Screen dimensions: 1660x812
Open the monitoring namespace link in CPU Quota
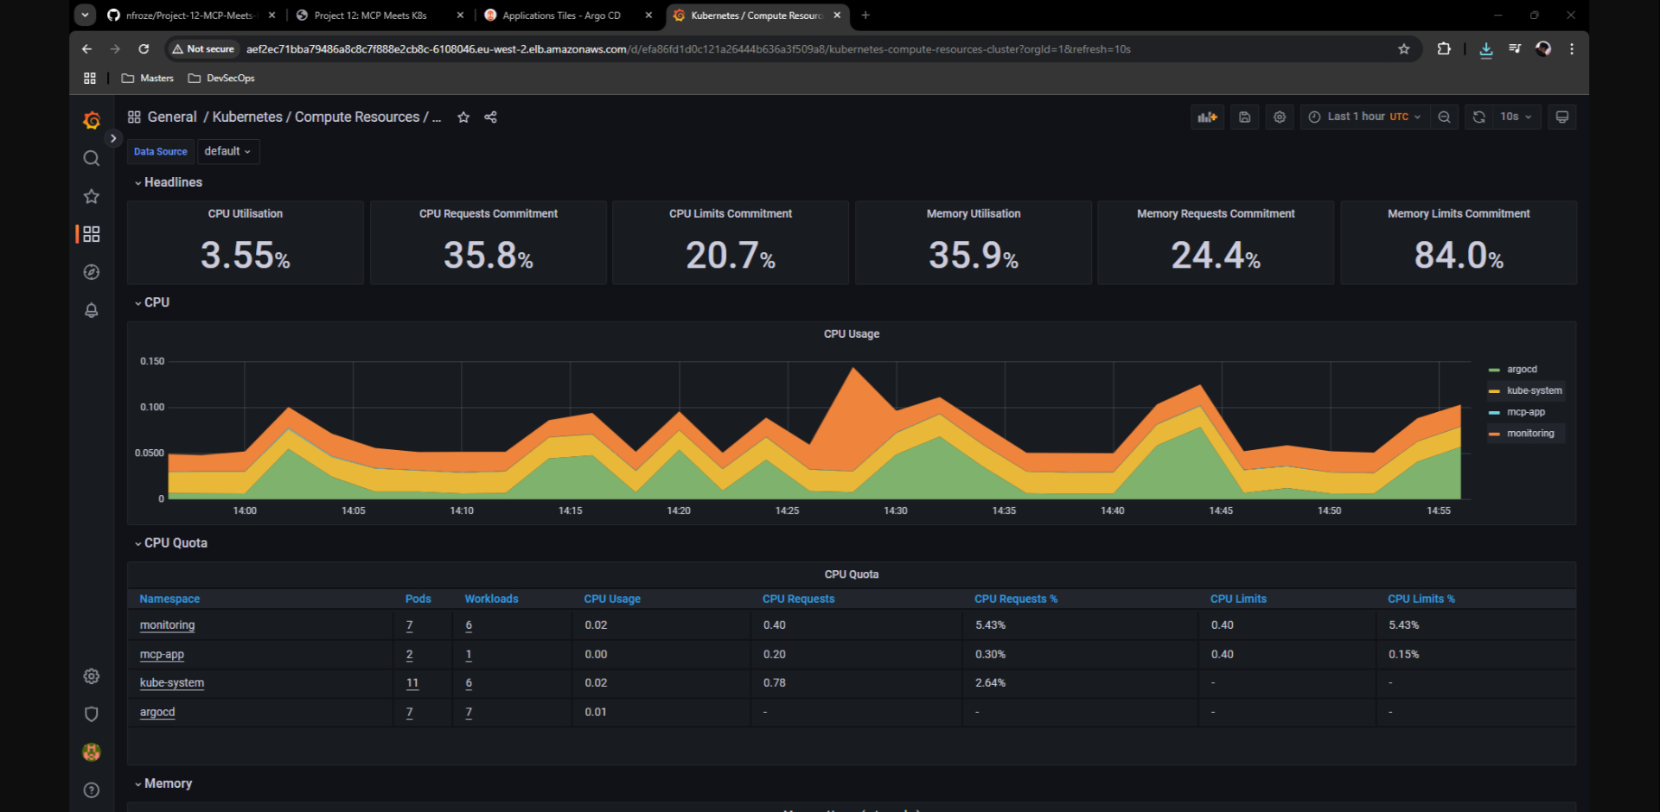tap(166, 625)
